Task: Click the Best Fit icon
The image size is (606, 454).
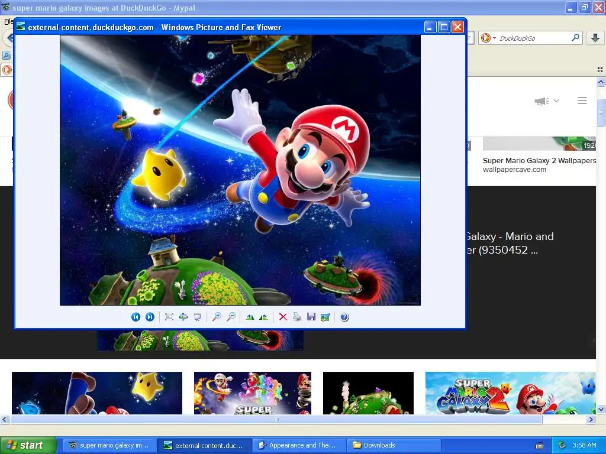Action: click(169, 317)
